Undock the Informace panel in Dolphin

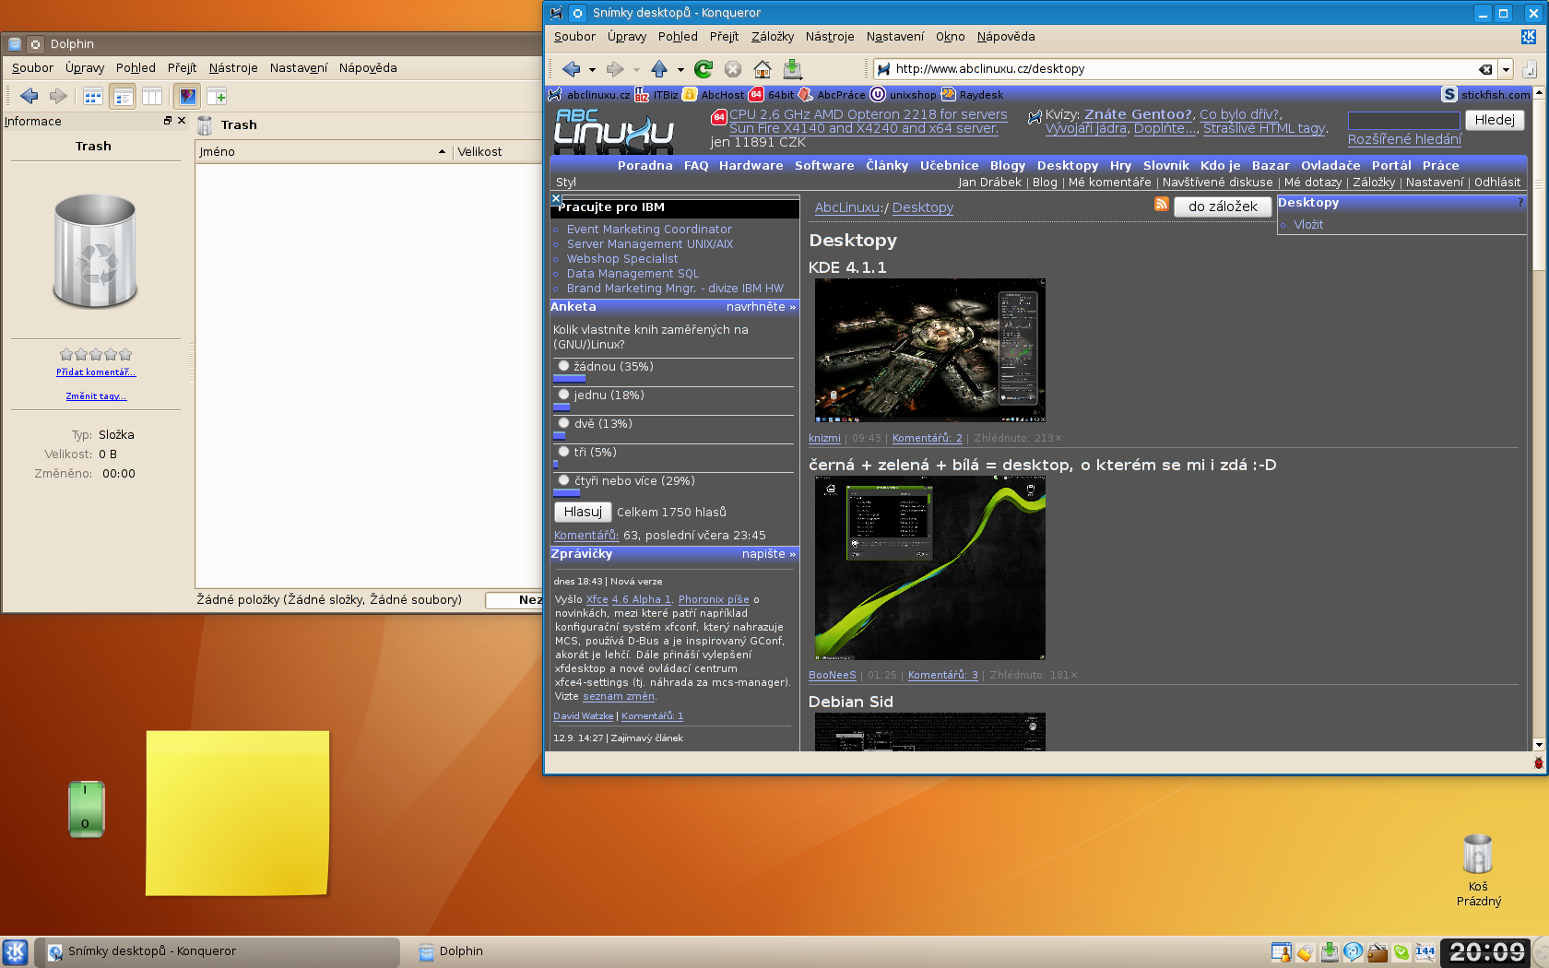click(x=168, y=121)
